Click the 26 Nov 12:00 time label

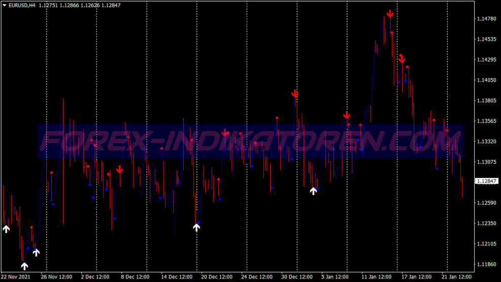point(56,277)
